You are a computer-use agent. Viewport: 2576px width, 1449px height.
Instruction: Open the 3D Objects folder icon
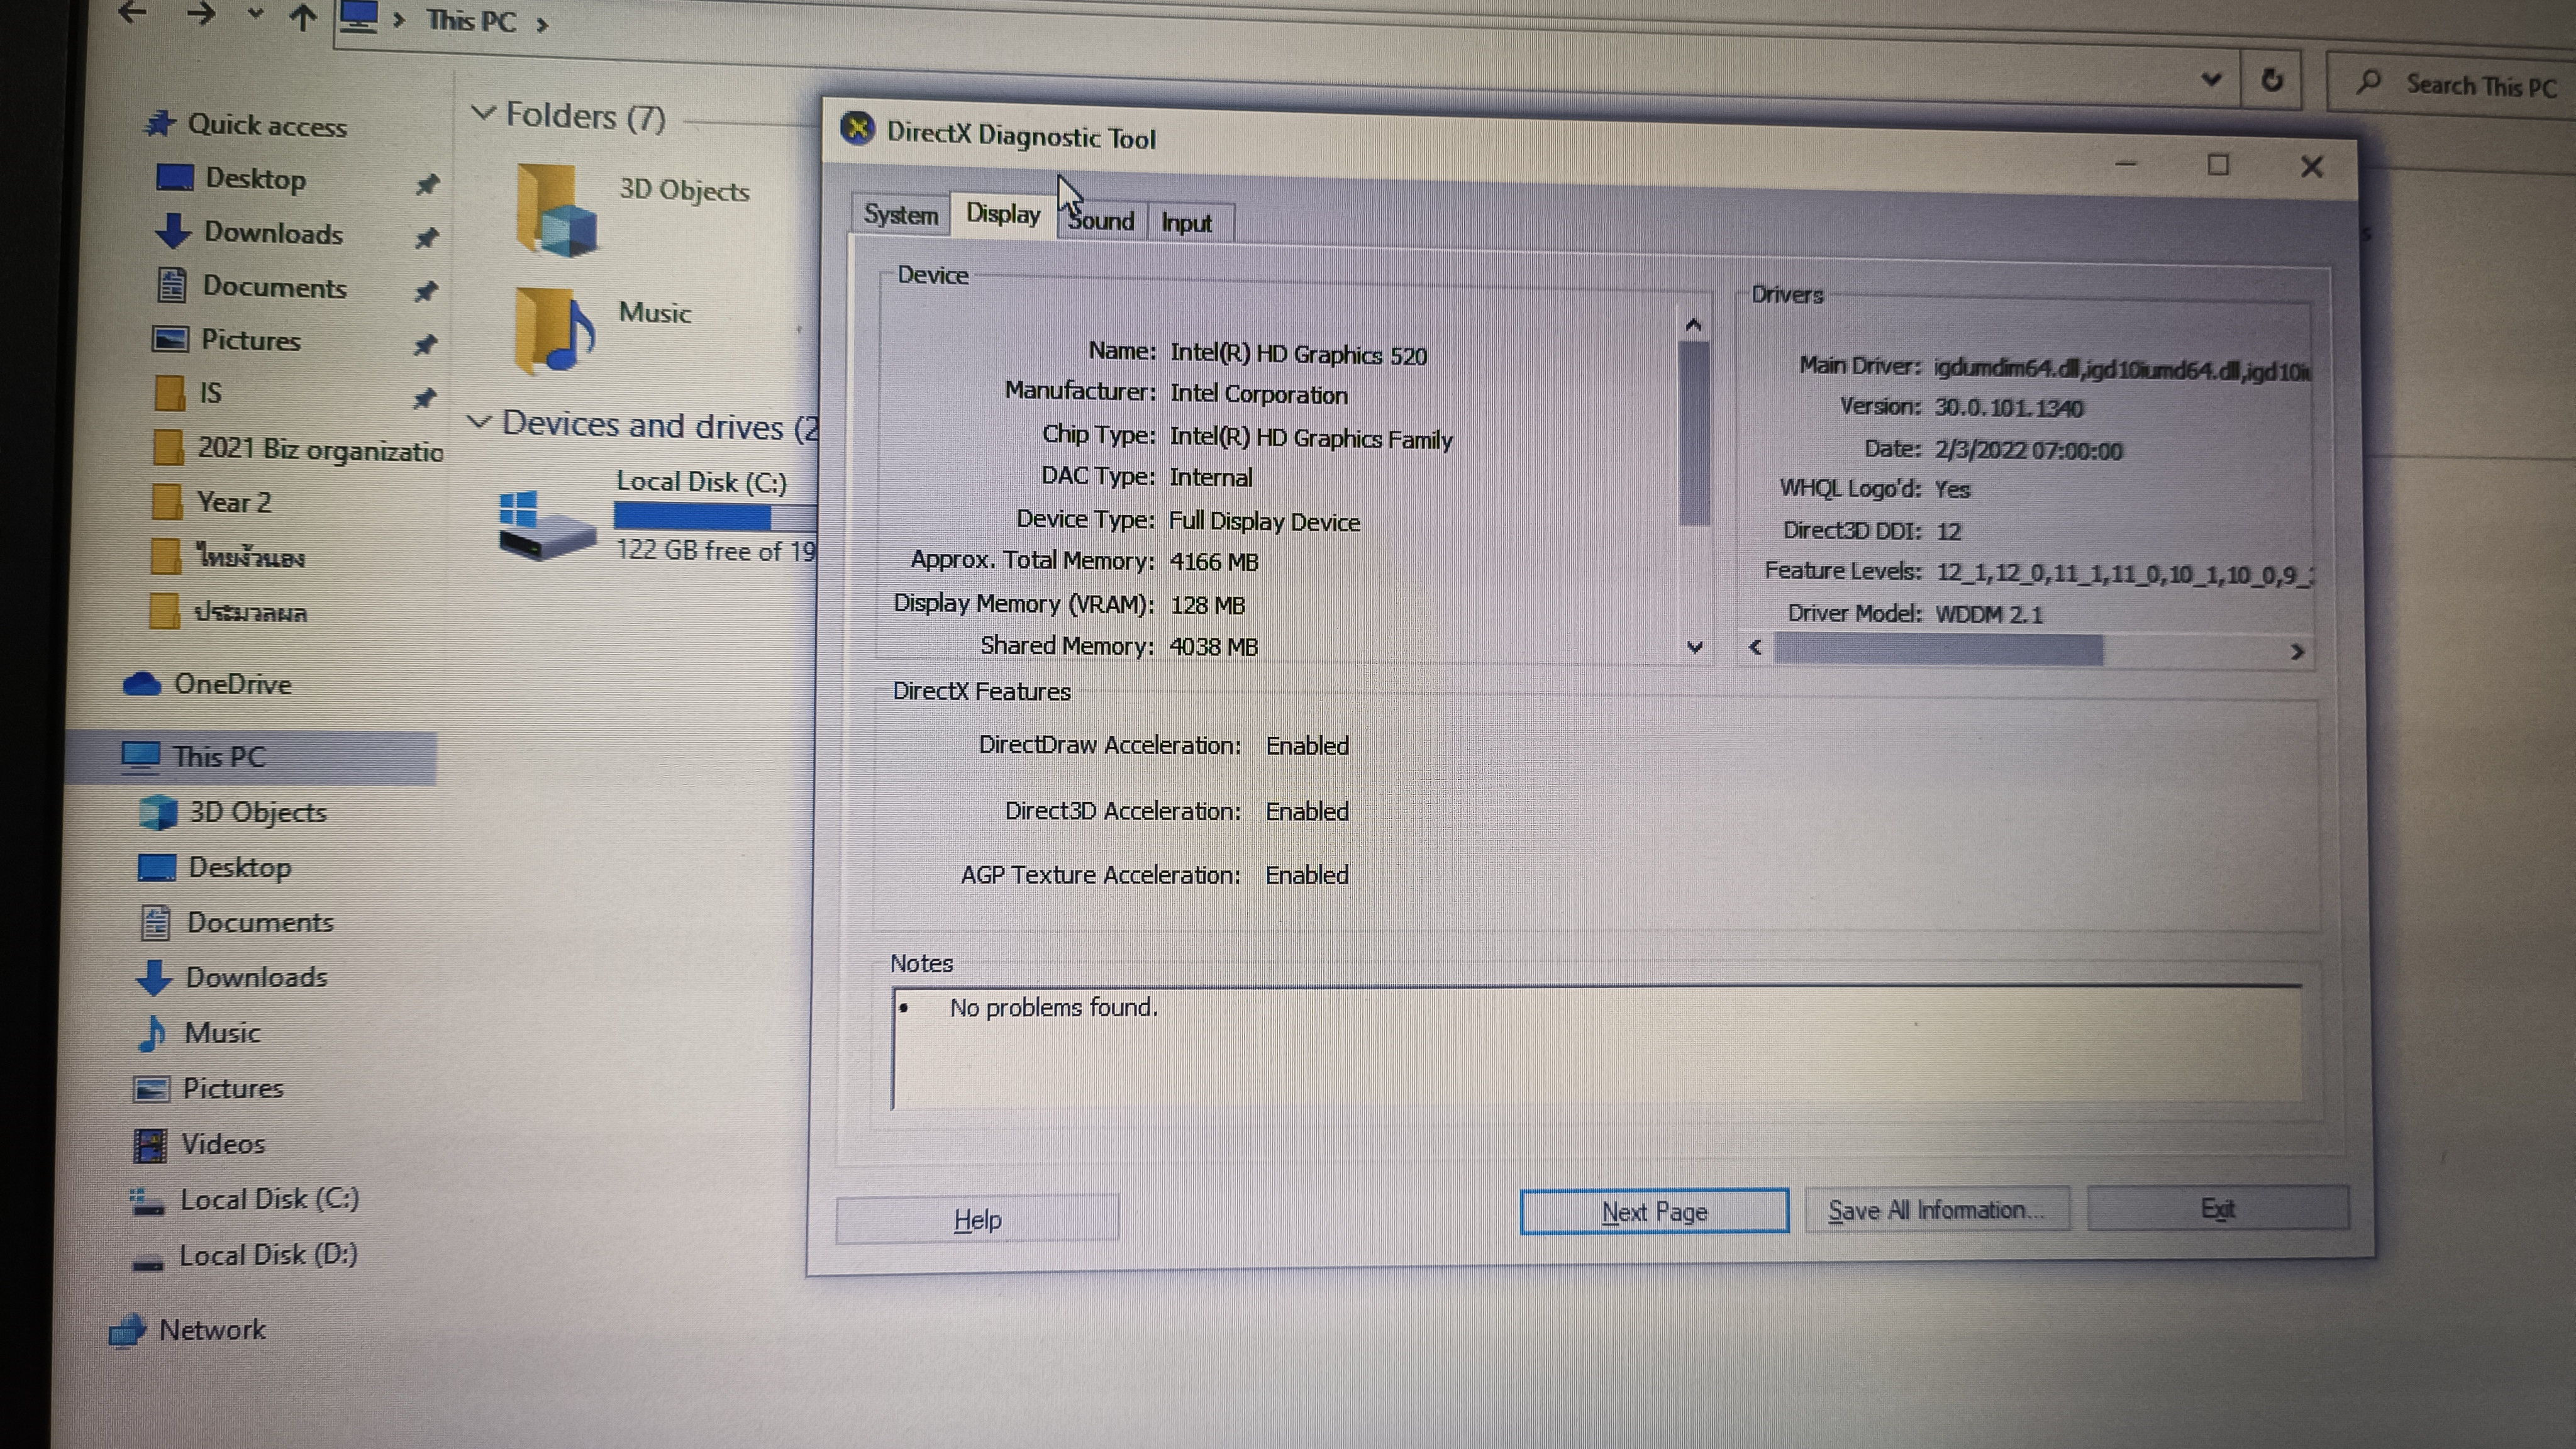point(556,210)
